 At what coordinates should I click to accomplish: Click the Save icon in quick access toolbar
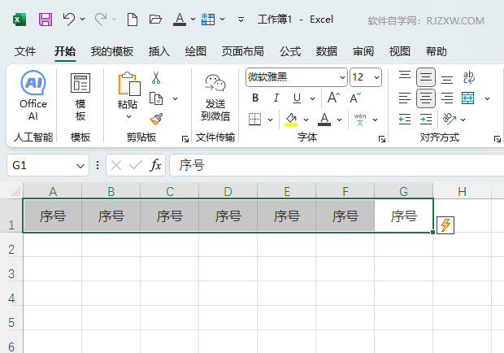click(46, 20)
